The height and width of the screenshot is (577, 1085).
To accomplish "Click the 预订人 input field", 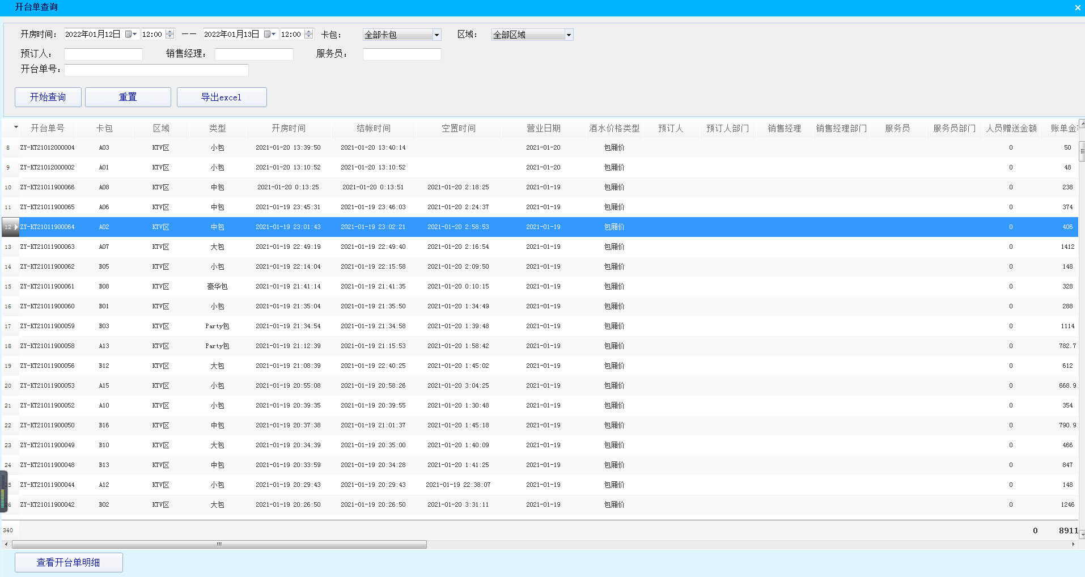I will (x=103, y=54).
